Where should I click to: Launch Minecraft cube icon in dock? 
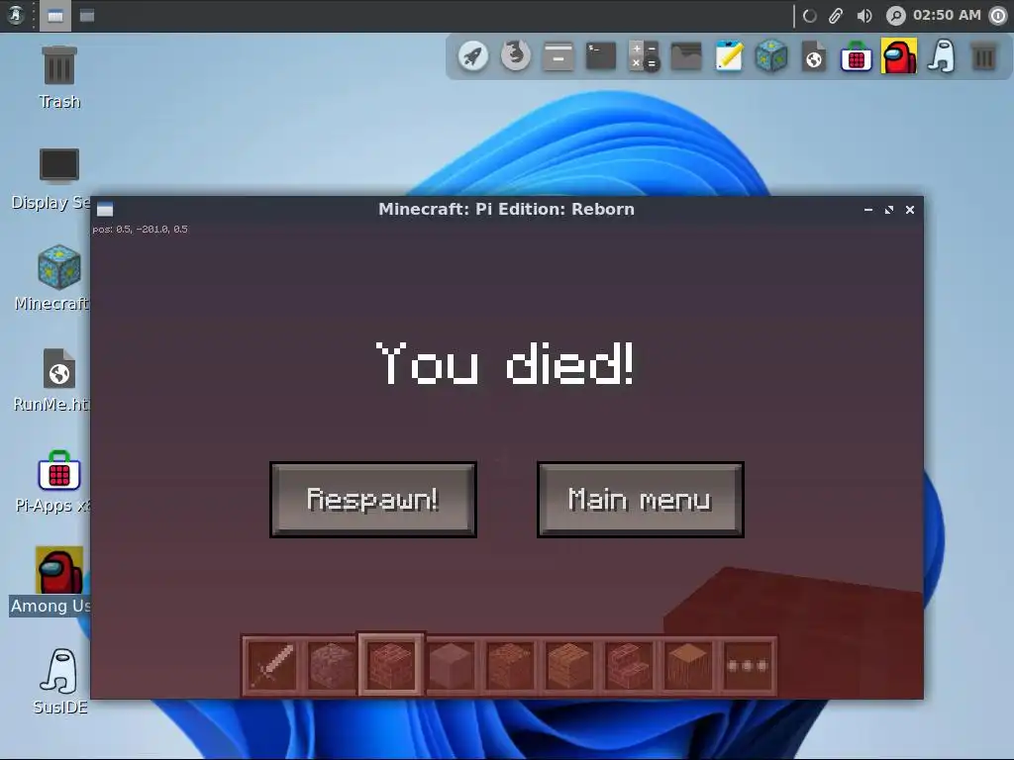[x=771, y=56]
